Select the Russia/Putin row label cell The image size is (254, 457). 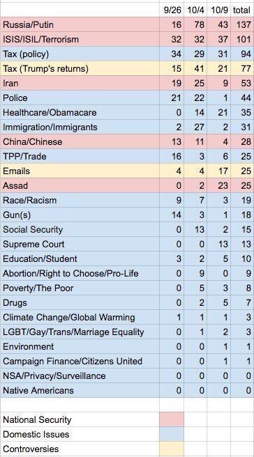point(80,24)
